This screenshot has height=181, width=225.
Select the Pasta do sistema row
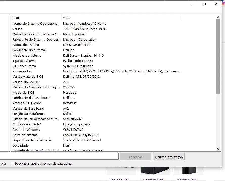point(96,135)
